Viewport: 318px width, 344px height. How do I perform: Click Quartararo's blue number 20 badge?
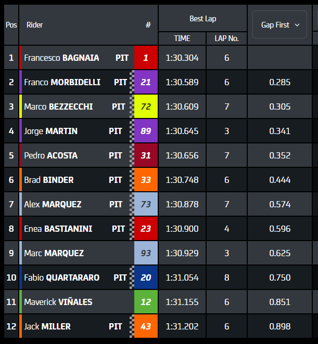pos(146,277)
